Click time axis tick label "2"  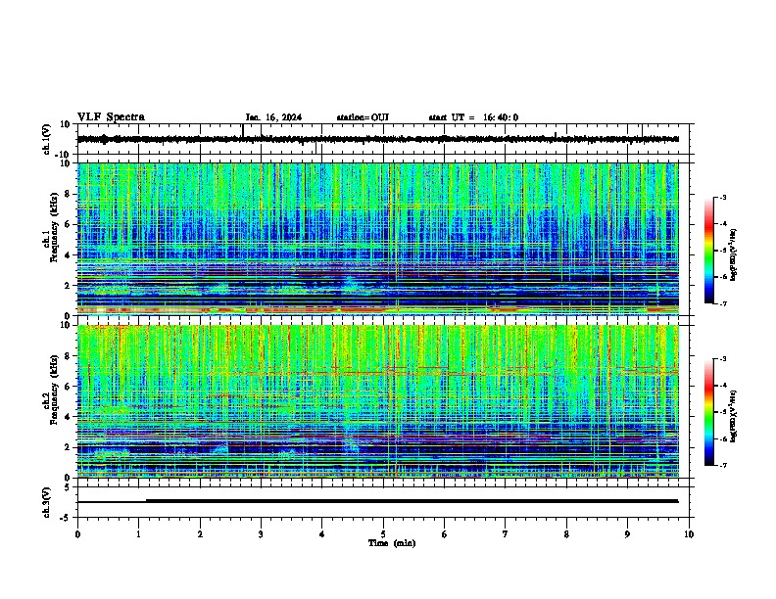pyautogui.click(x=200, y=534)
